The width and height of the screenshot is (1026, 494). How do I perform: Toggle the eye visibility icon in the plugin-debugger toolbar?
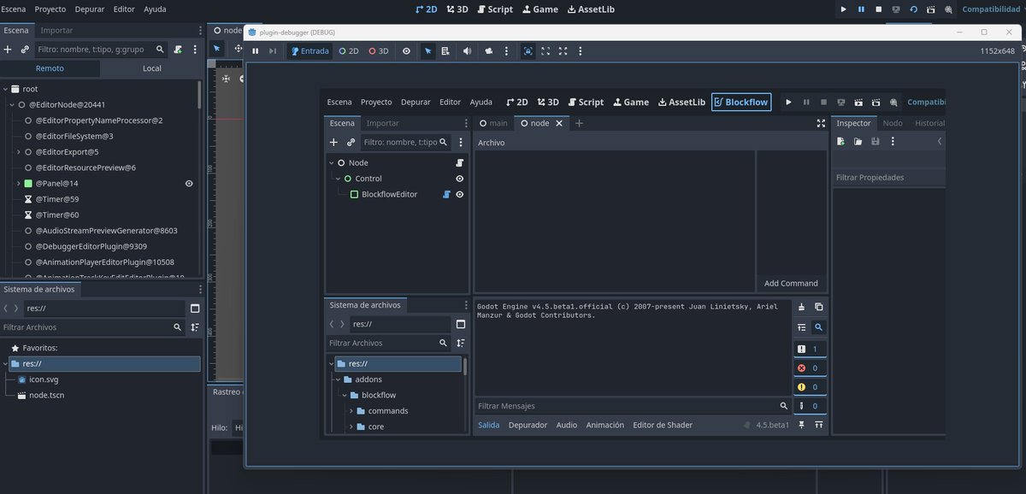click(x=406, y=51)
